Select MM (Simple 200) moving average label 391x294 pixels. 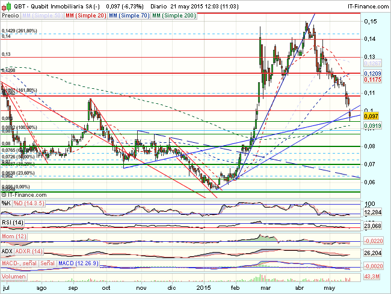[x=174, y=16]
